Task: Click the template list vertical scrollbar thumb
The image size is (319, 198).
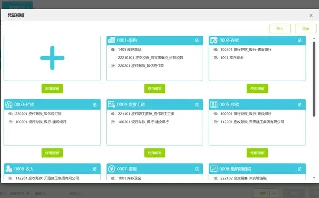Action: tap(314, 79)
